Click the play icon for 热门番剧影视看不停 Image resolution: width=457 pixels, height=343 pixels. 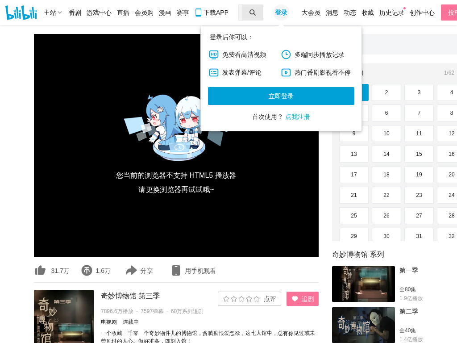click(x=286, y=73)
